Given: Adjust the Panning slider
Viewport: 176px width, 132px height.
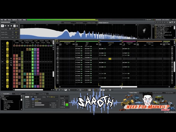Looking at the screenshot, I should [x=42, y=103].
